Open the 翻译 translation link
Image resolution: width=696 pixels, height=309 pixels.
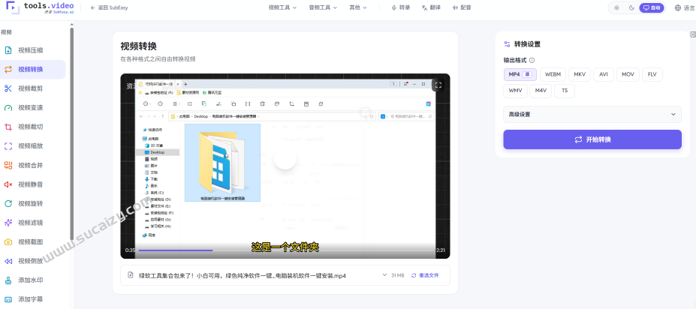click(x=432, y=7)
